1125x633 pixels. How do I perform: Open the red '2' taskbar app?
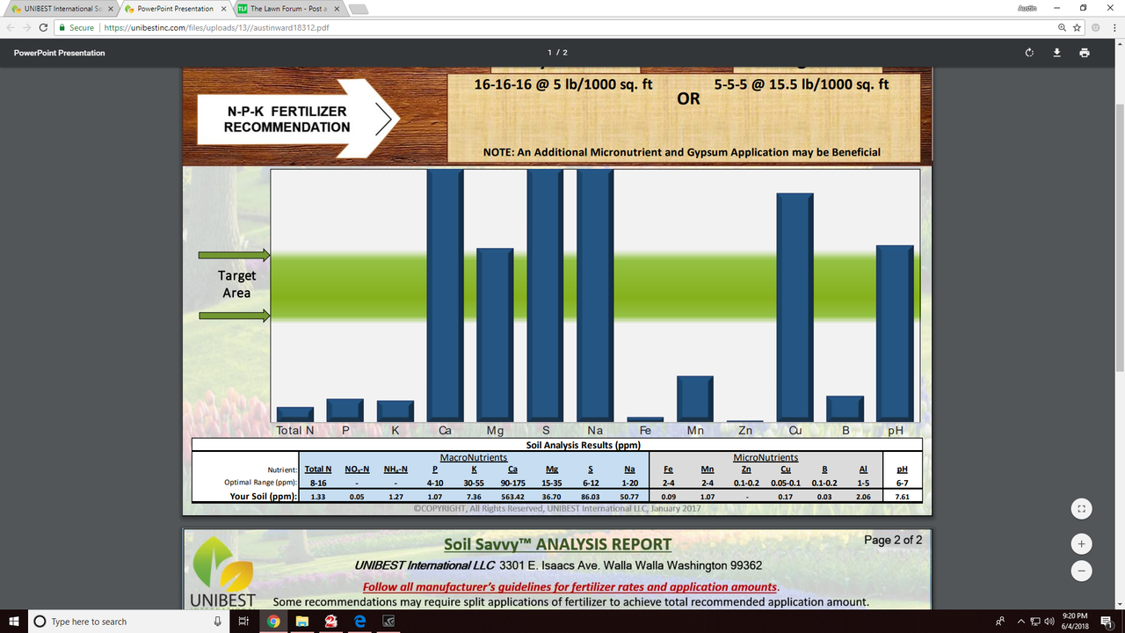pos(330,622)
